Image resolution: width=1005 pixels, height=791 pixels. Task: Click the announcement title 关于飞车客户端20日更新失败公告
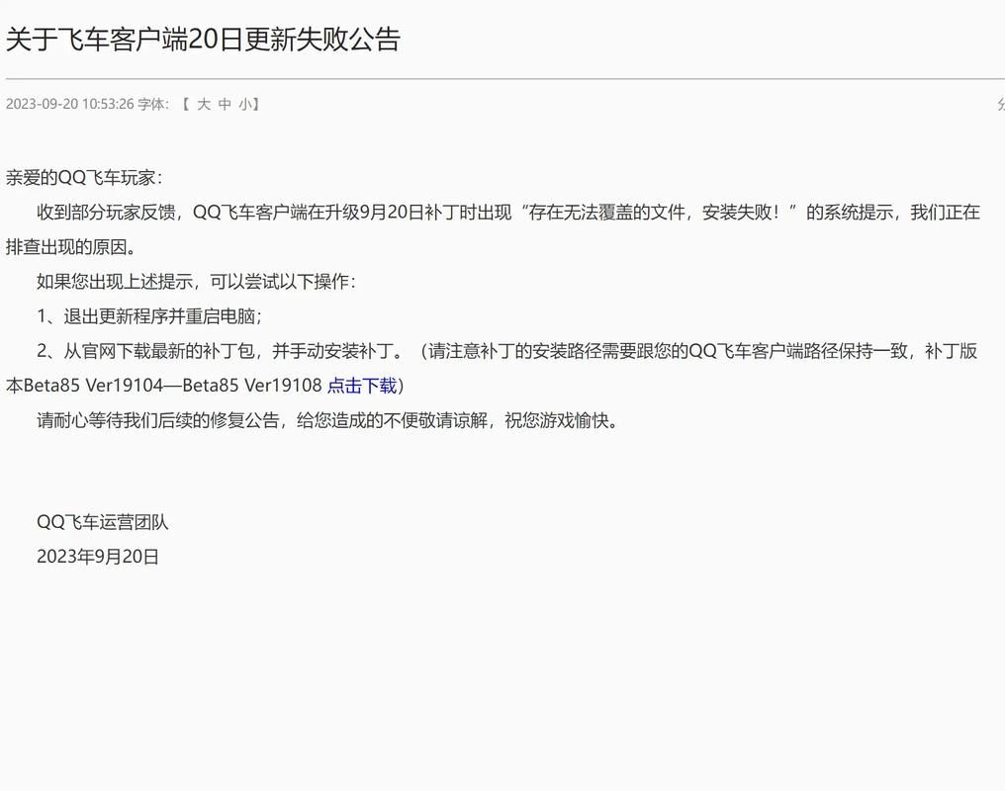203,40
